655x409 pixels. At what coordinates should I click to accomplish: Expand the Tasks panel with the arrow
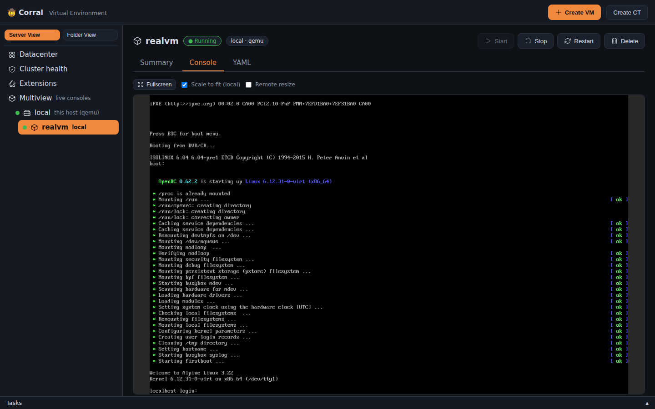tap(647, 404)
